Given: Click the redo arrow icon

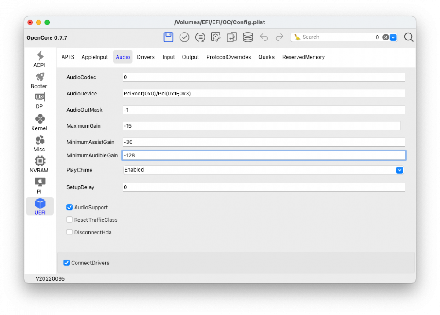Looking at the screenshot, I should tap(279, 37).
